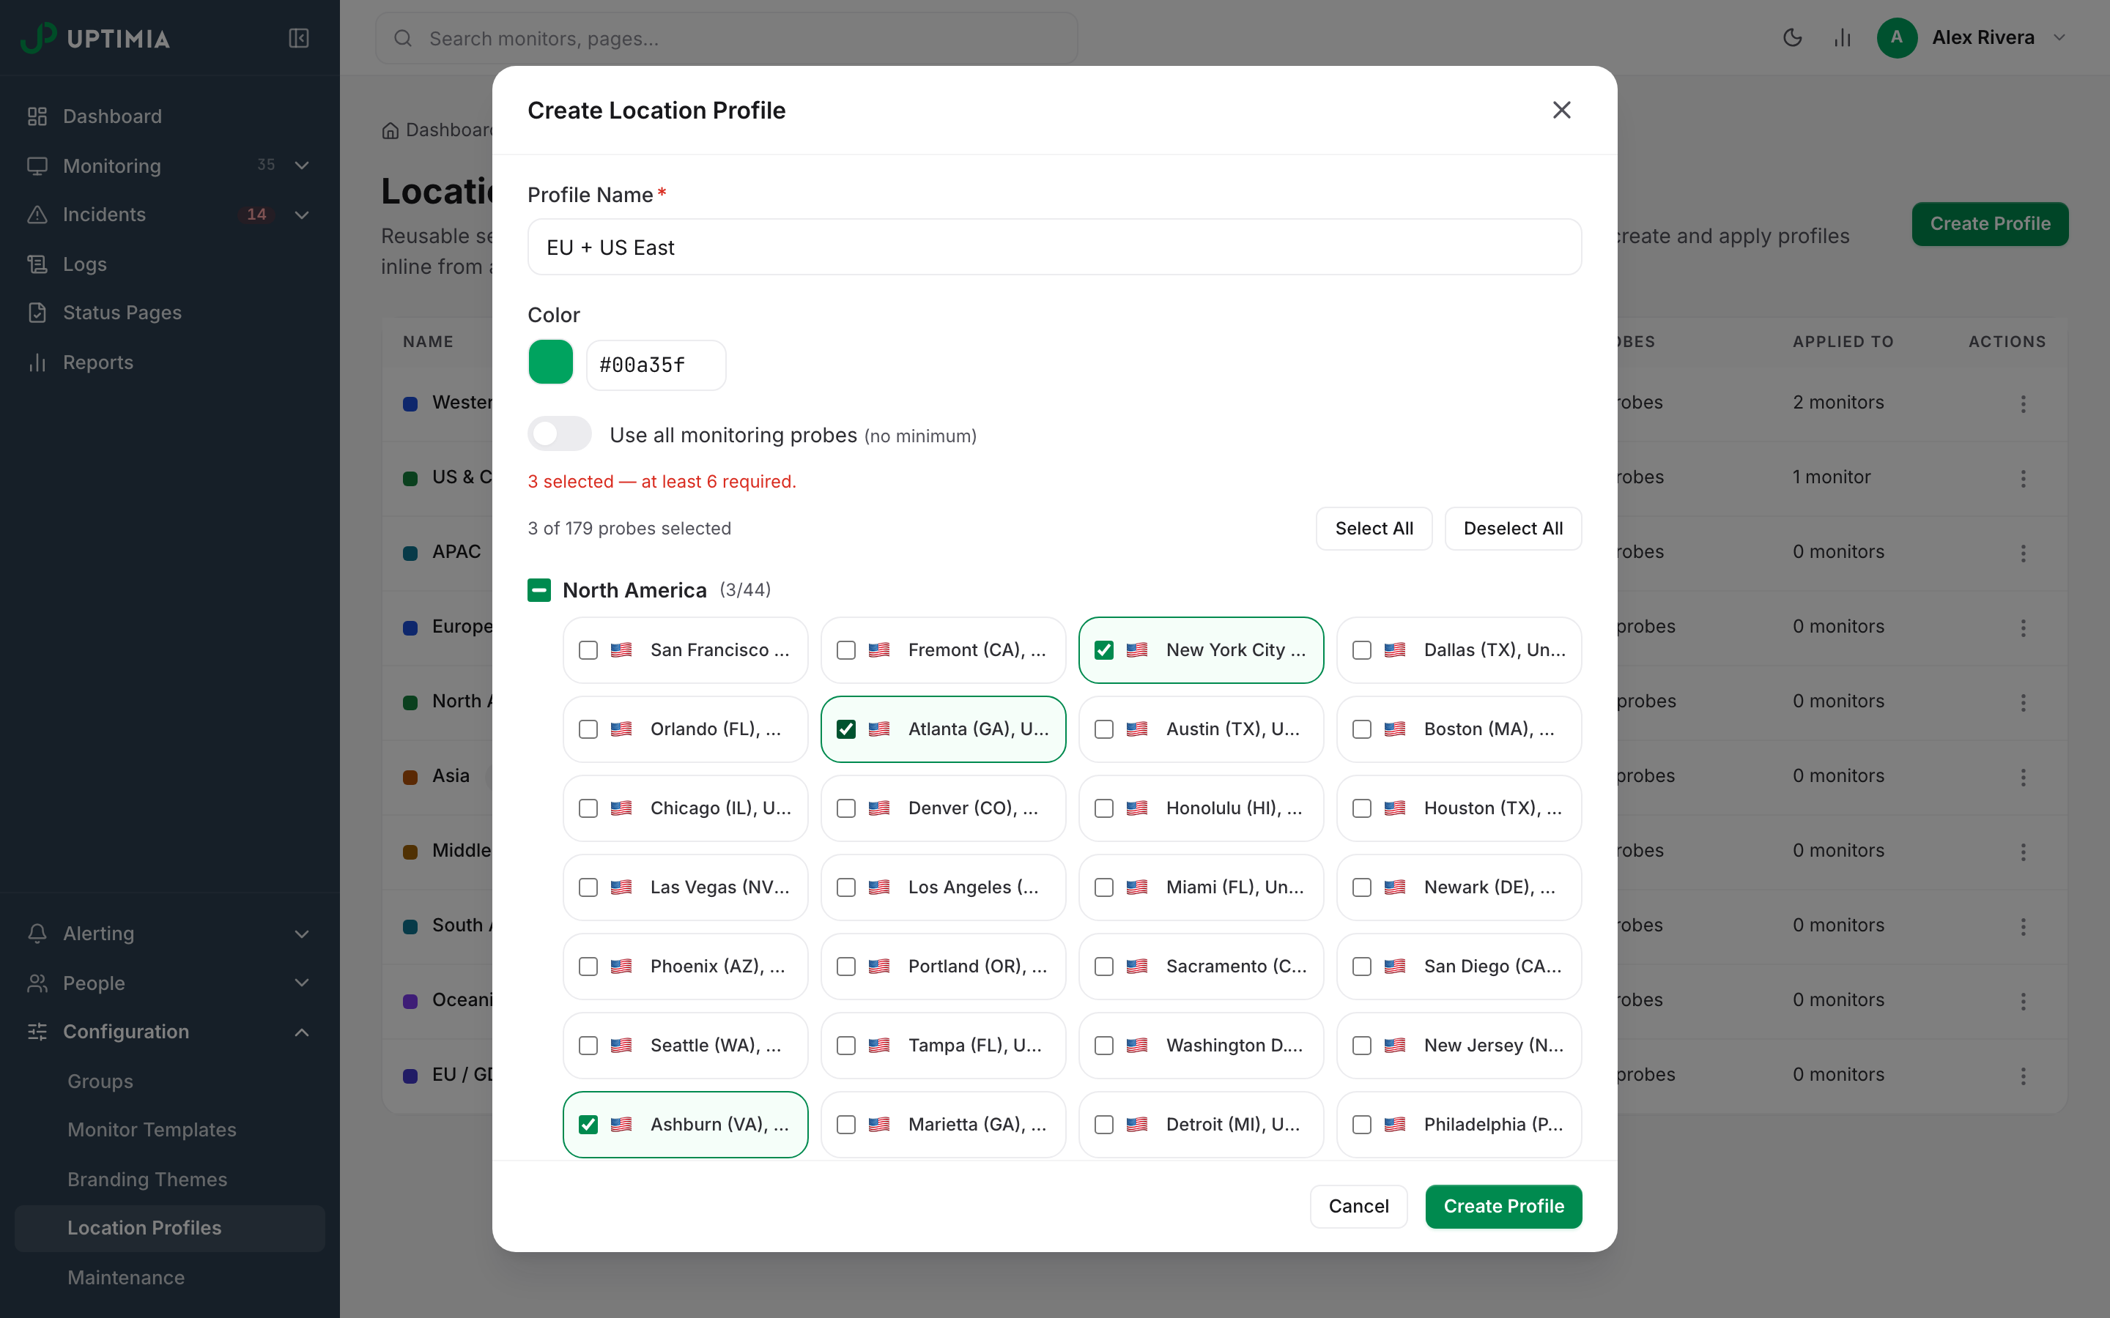Toggle the North America group checkbox
2110x1318 pixels.
pyautogui.click(x=538, y=590)
